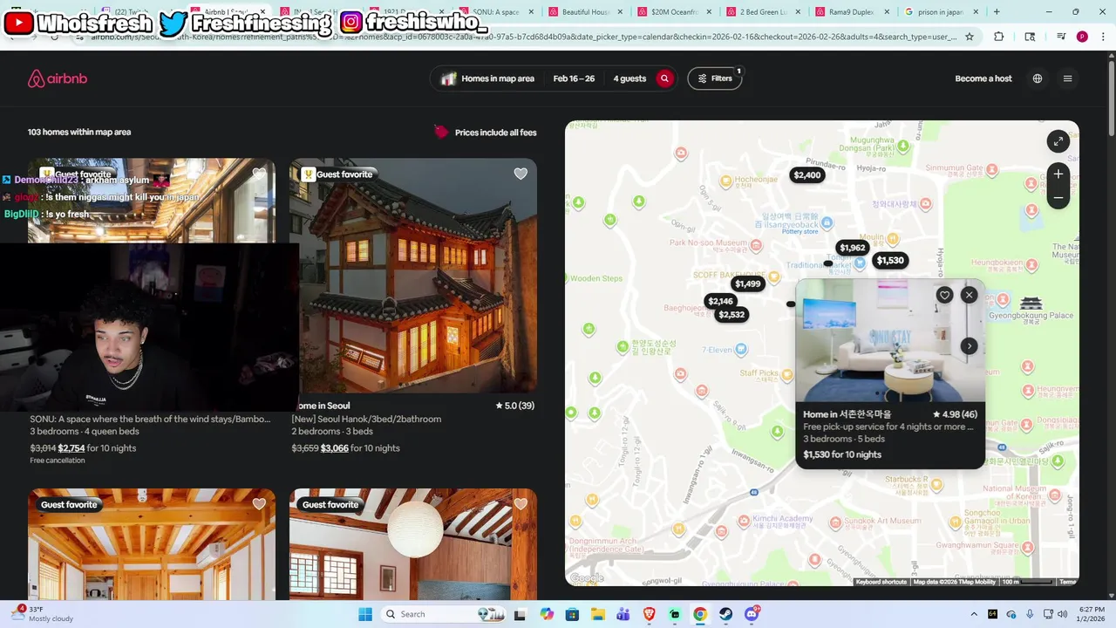Save the Seoul Hanok 3bed listing with heart

tap(521, 174)
